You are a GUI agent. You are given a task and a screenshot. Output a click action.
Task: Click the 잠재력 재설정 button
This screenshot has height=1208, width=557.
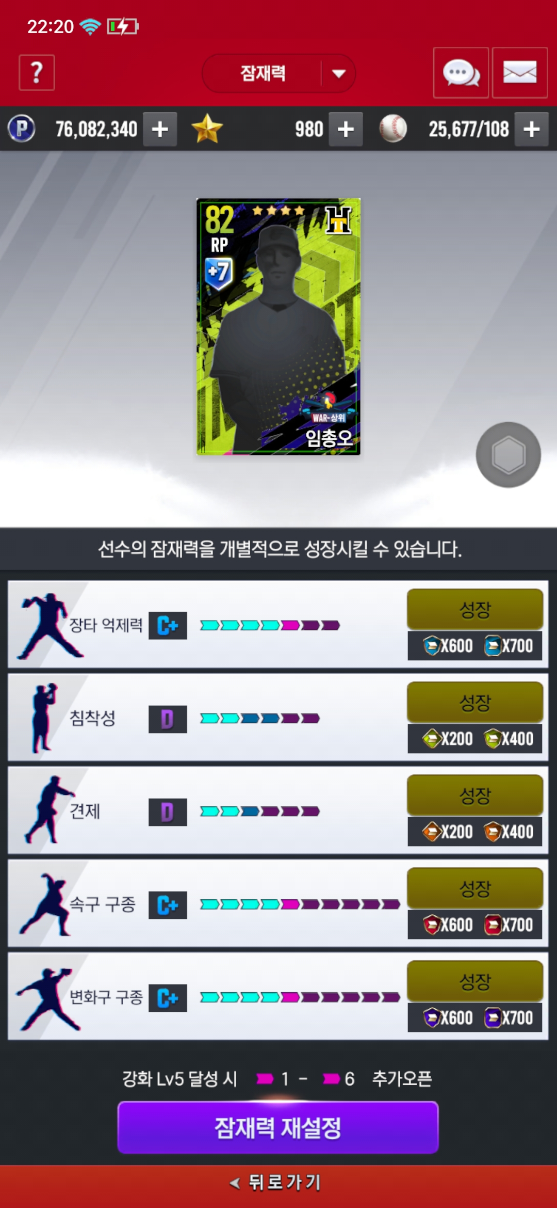(x=278, y=1127)
